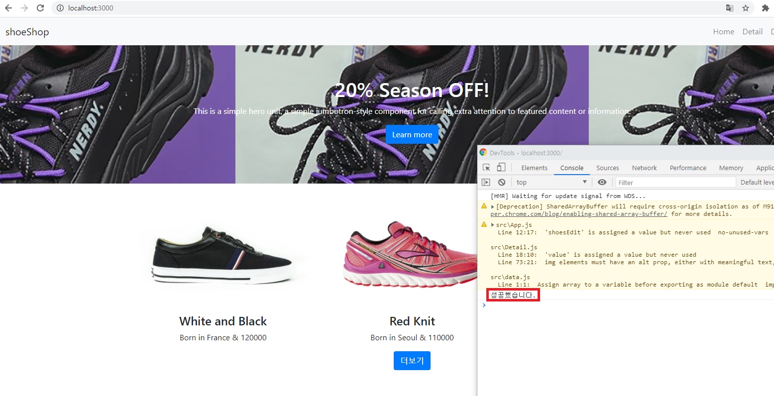Focus the console Filter field
The width and height of the screenshot is (774, 396).
(675, 183)
